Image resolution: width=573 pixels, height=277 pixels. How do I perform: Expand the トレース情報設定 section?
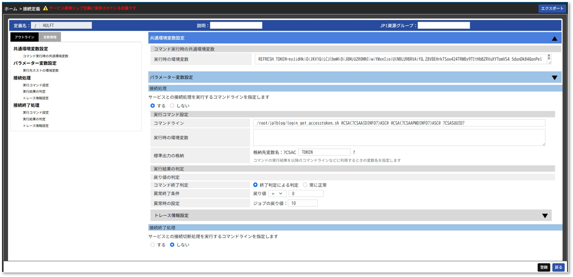[545, 216]
